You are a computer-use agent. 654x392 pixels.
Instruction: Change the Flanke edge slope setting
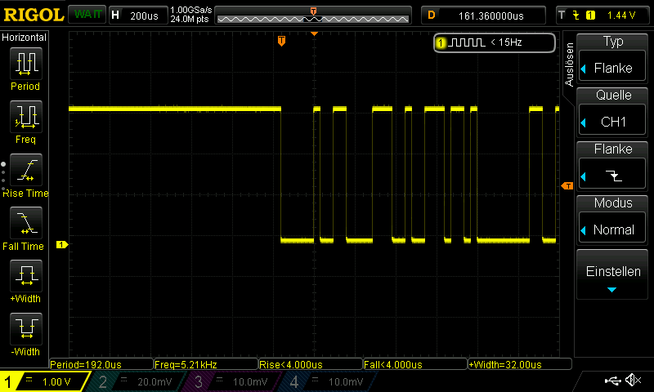pyautogui.click(x=613, y=165)
